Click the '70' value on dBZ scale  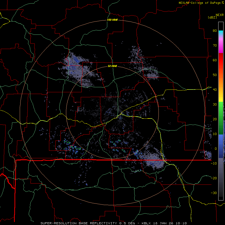215,45
